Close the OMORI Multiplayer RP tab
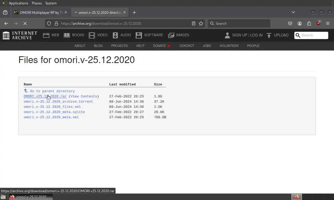This screenshot has width=334, height=200. pos(66,12)
